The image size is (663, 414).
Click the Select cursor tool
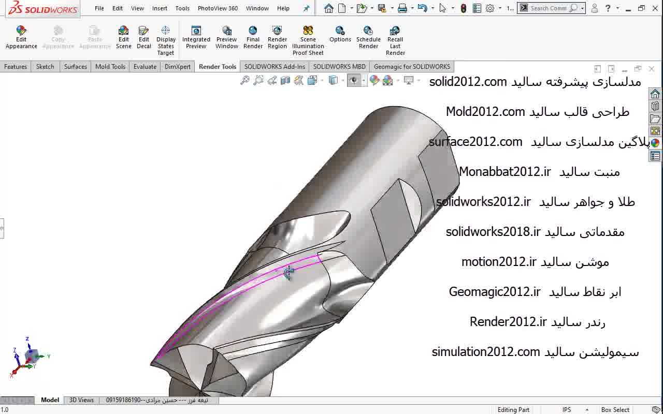(442, 8)
